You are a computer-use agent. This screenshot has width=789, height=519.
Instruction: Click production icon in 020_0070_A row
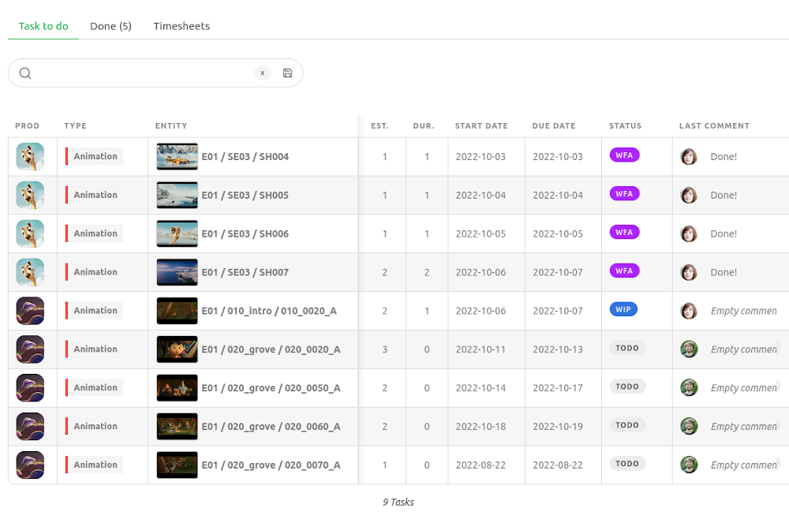click(x=30, y=465)
